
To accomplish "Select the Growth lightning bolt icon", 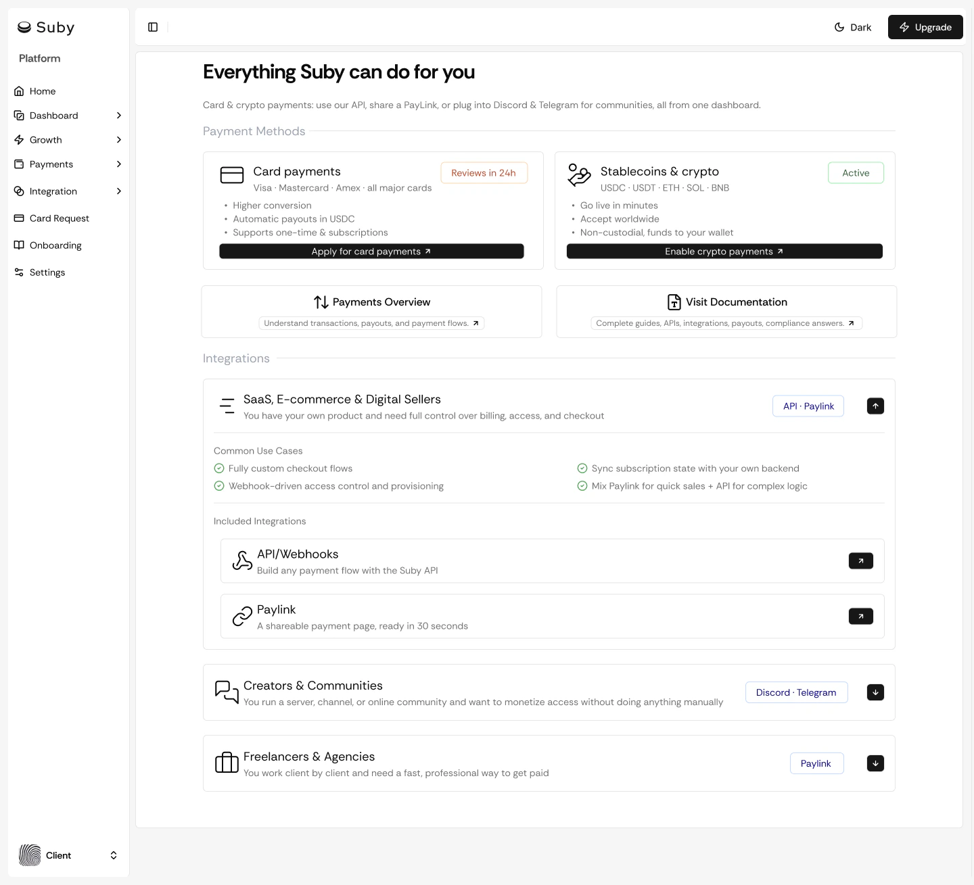I will tap(20, 139).
